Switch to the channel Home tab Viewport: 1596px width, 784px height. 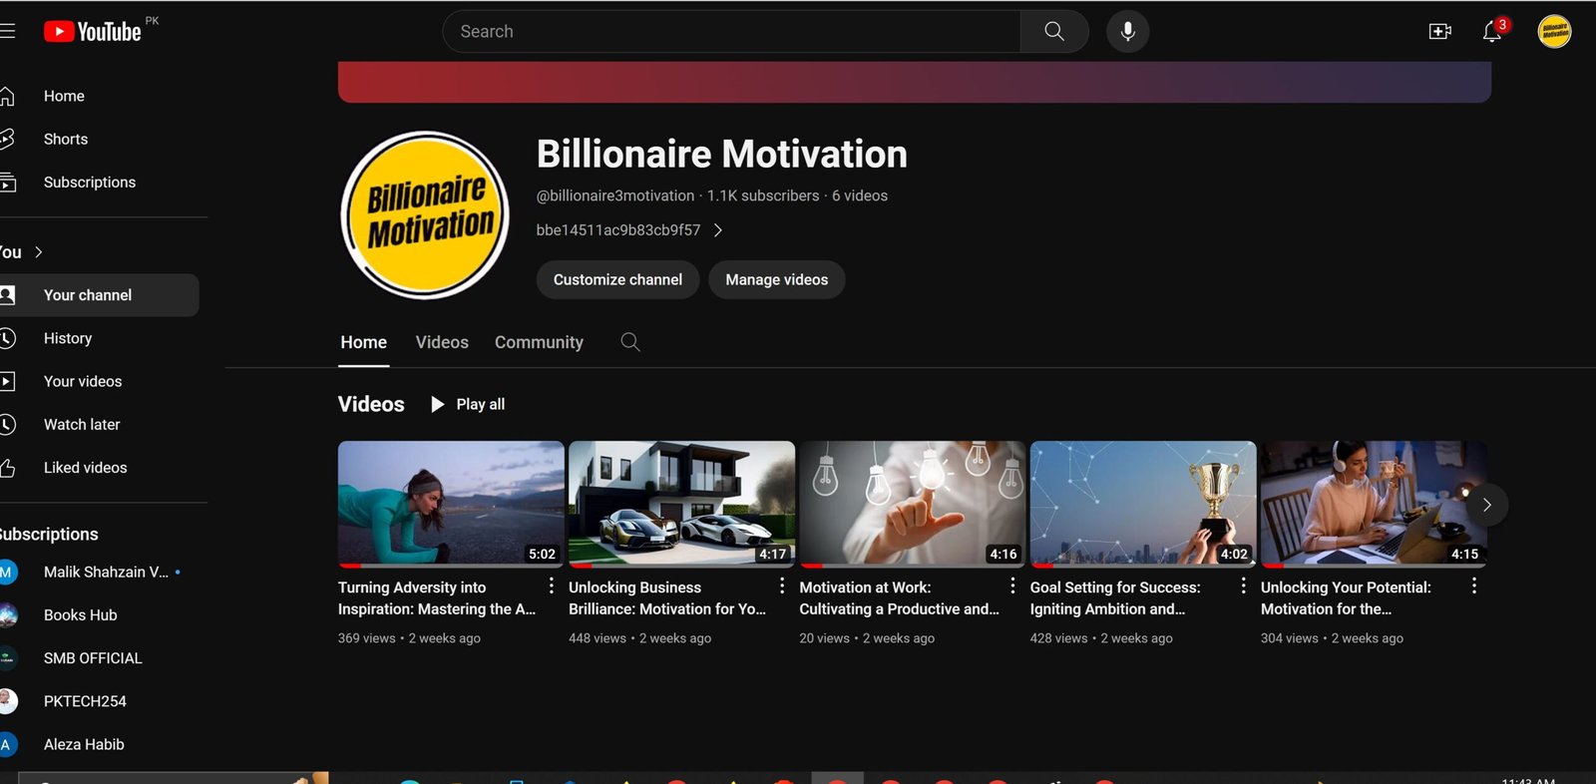coord(363,342)
